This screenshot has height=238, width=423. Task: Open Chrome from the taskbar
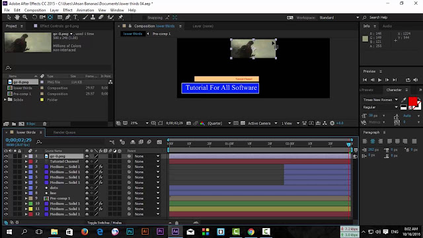coord(251,231)
